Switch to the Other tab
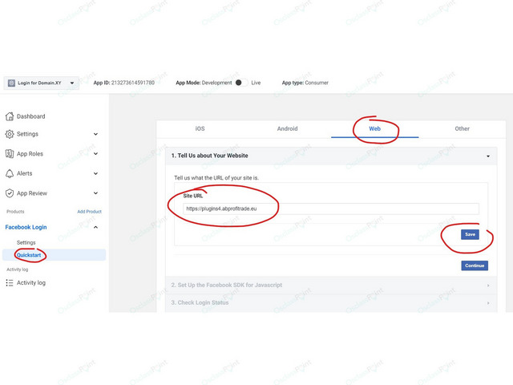513x385 pixels. coord(462,128)
